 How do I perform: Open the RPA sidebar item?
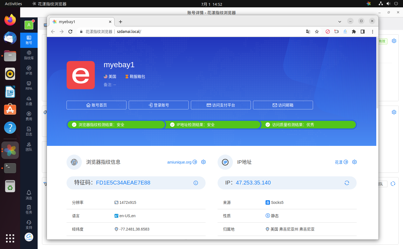[29, 85]
